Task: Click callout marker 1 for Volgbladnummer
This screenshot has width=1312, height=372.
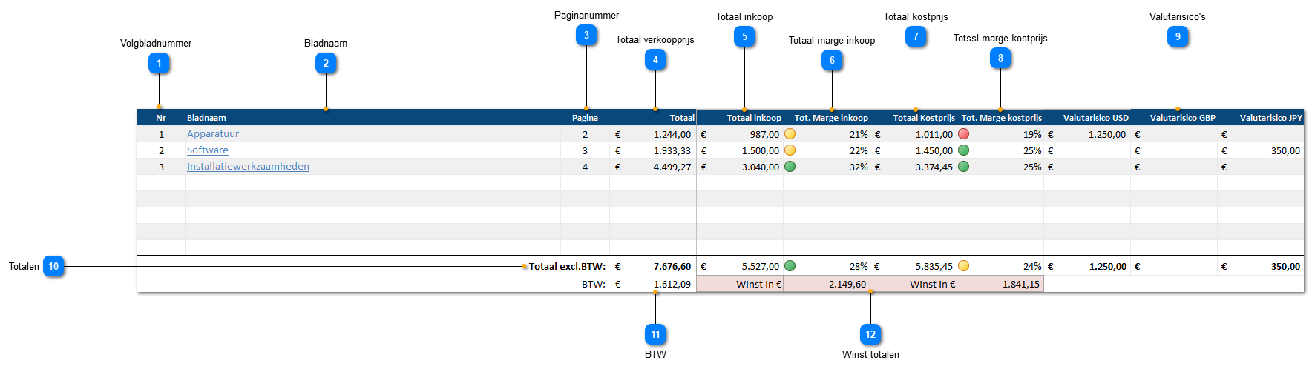Action: tap(159, 64)
